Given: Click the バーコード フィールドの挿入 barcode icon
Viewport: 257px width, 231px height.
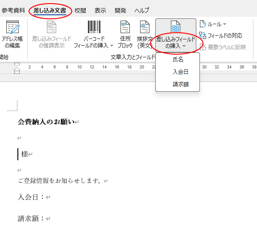Looking at the screenshot, I should (94, 27).
